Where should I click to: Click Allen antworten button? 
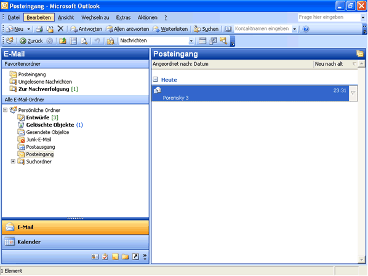[x=127, y=29]
